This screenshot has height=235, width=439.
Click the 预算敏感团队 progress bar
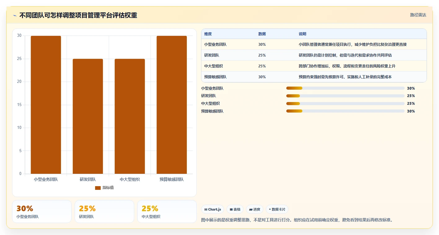coord(345,111)
